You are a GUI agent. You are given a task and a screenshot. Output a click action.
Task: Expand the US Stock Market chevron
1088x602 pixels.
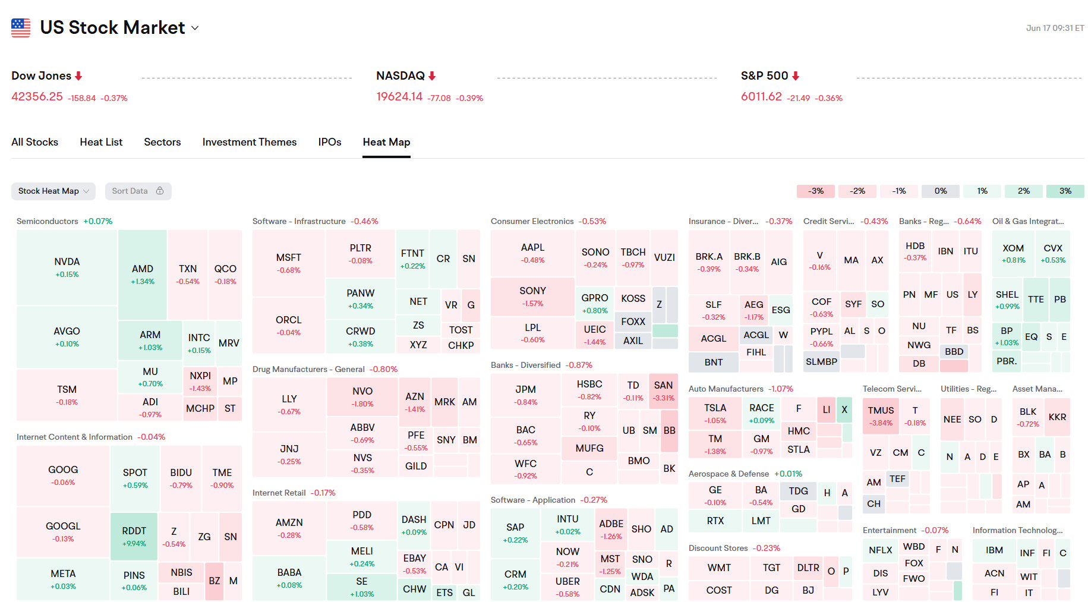point(195,28)
